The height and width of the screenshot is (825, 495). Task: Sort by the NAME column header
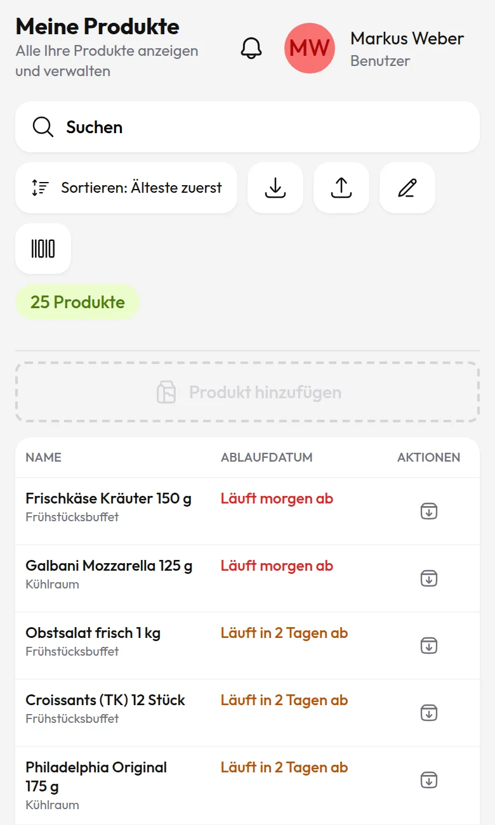[x=43, y=457]
